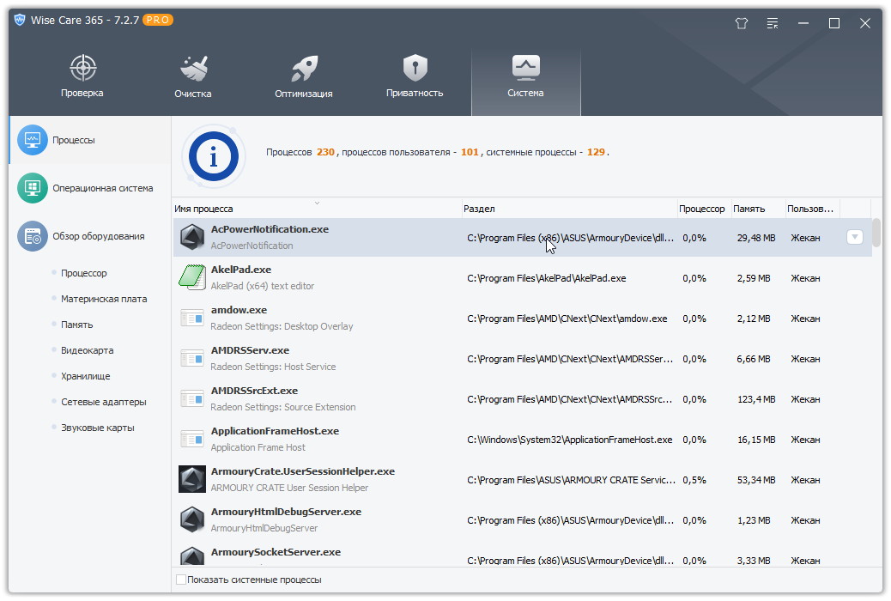Click the ApplicationFrameHost.exe process icon
Image resolution: width=891 pixels, height=601 pixels.
[192, 439]
